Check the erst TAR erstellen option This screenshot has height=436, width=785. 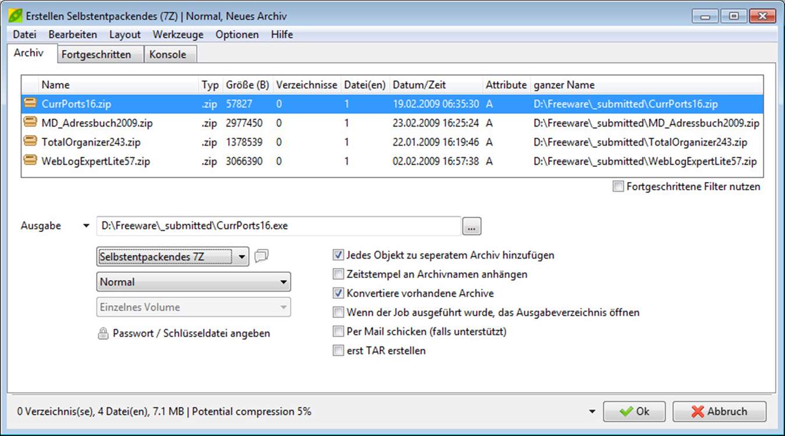pos(338,351)
